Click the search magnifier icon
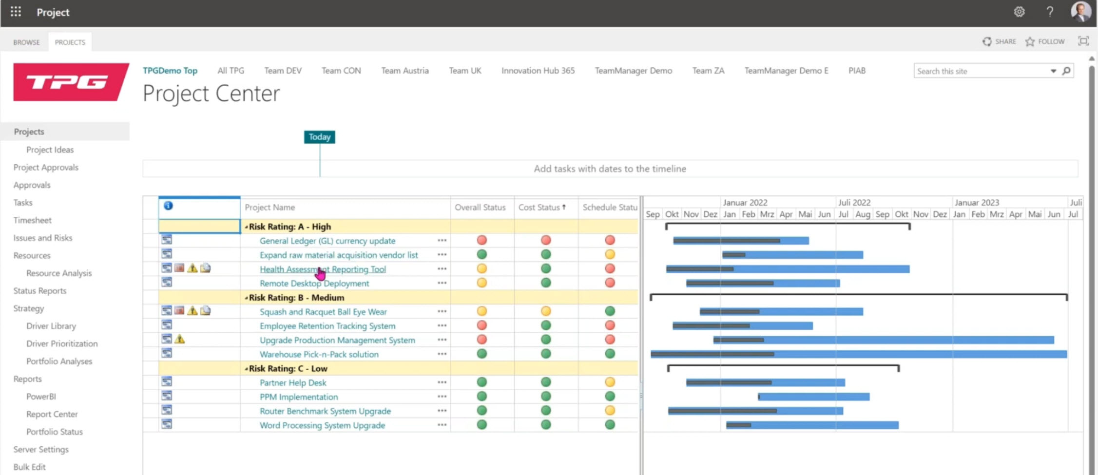The image size is (1098, 475). [1066, 71]
